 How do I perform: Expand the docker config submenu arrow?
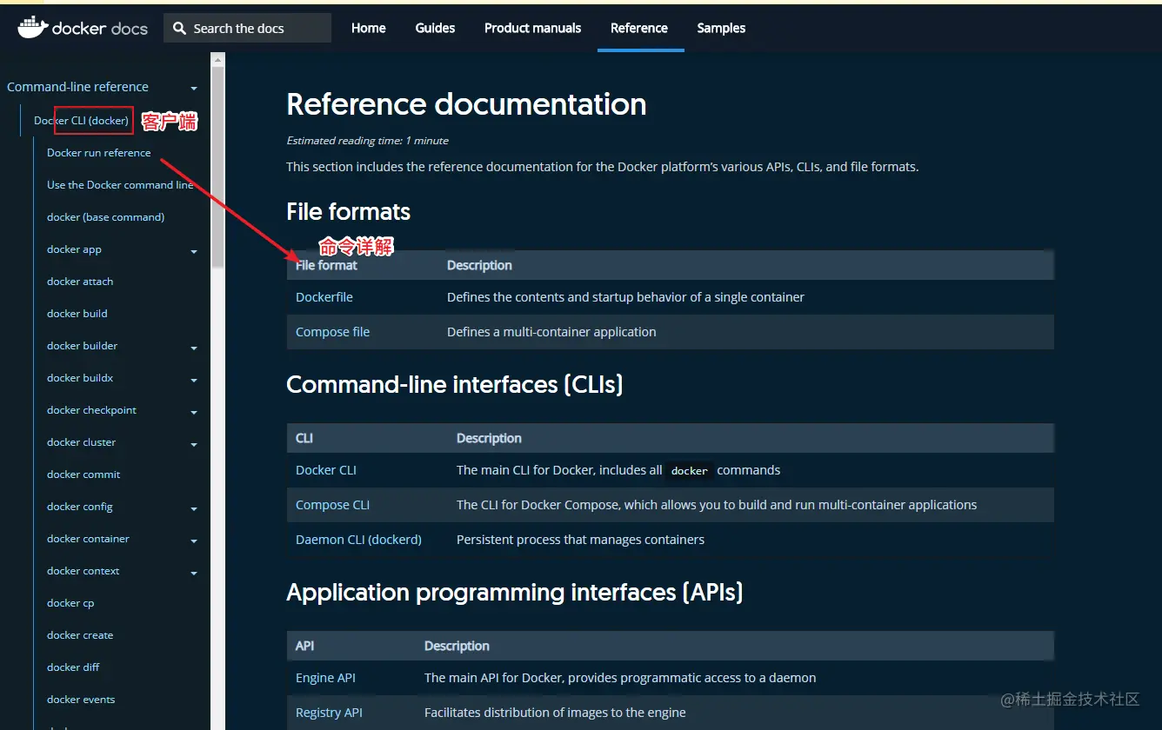coord(194,509)
